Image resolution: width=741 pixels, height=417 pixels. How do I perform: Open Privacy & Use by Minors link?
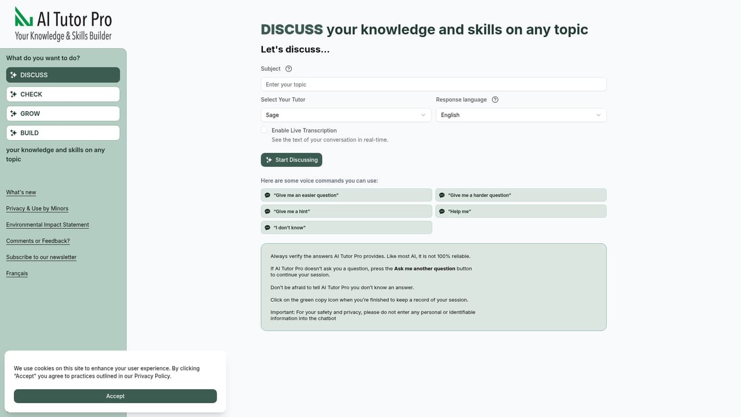pos(37,209)
